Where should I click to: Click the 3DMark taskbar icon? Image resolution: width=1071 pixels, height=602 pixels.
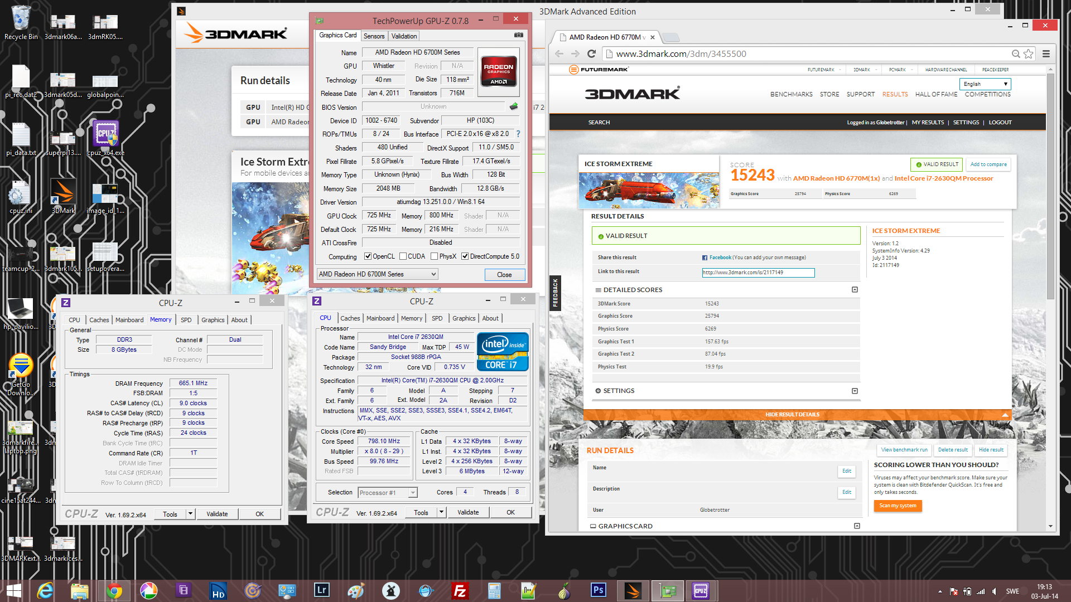click(x=633, y=590)
